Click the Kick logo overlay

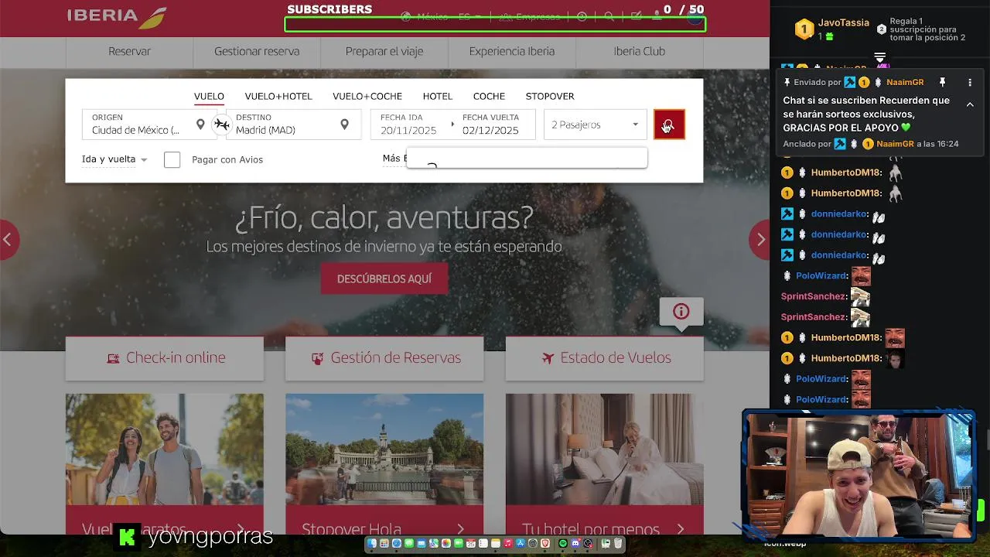tap(126, 536)
